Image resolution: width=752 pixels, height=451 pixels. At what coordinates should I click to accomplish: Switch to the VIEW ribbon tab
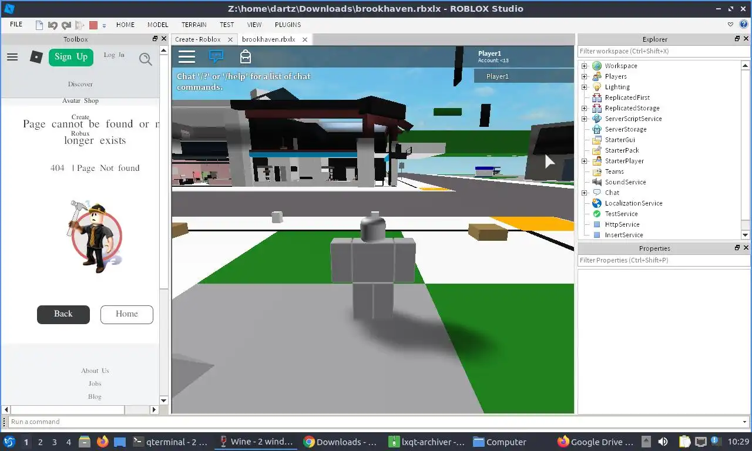point(254,25)
